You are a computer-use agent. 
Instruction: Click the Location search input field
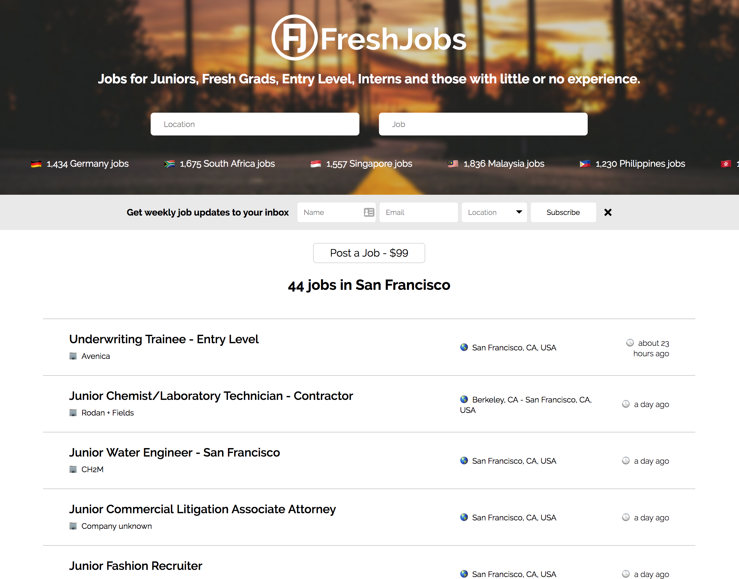click(255, 124)
